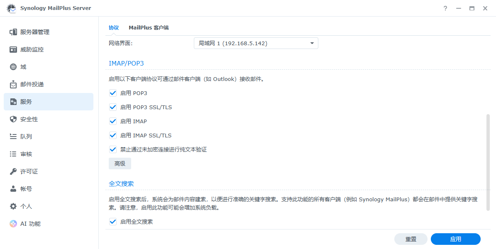Open the help question mark icon
496x249 pixels.
(445, 8)
